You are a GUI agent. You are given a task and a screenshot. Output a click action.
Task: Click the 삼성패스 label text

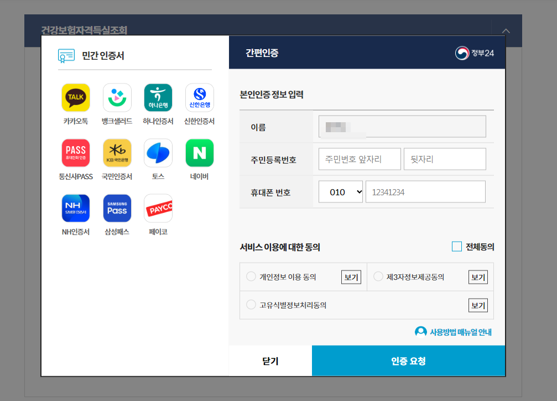point(117,232)
